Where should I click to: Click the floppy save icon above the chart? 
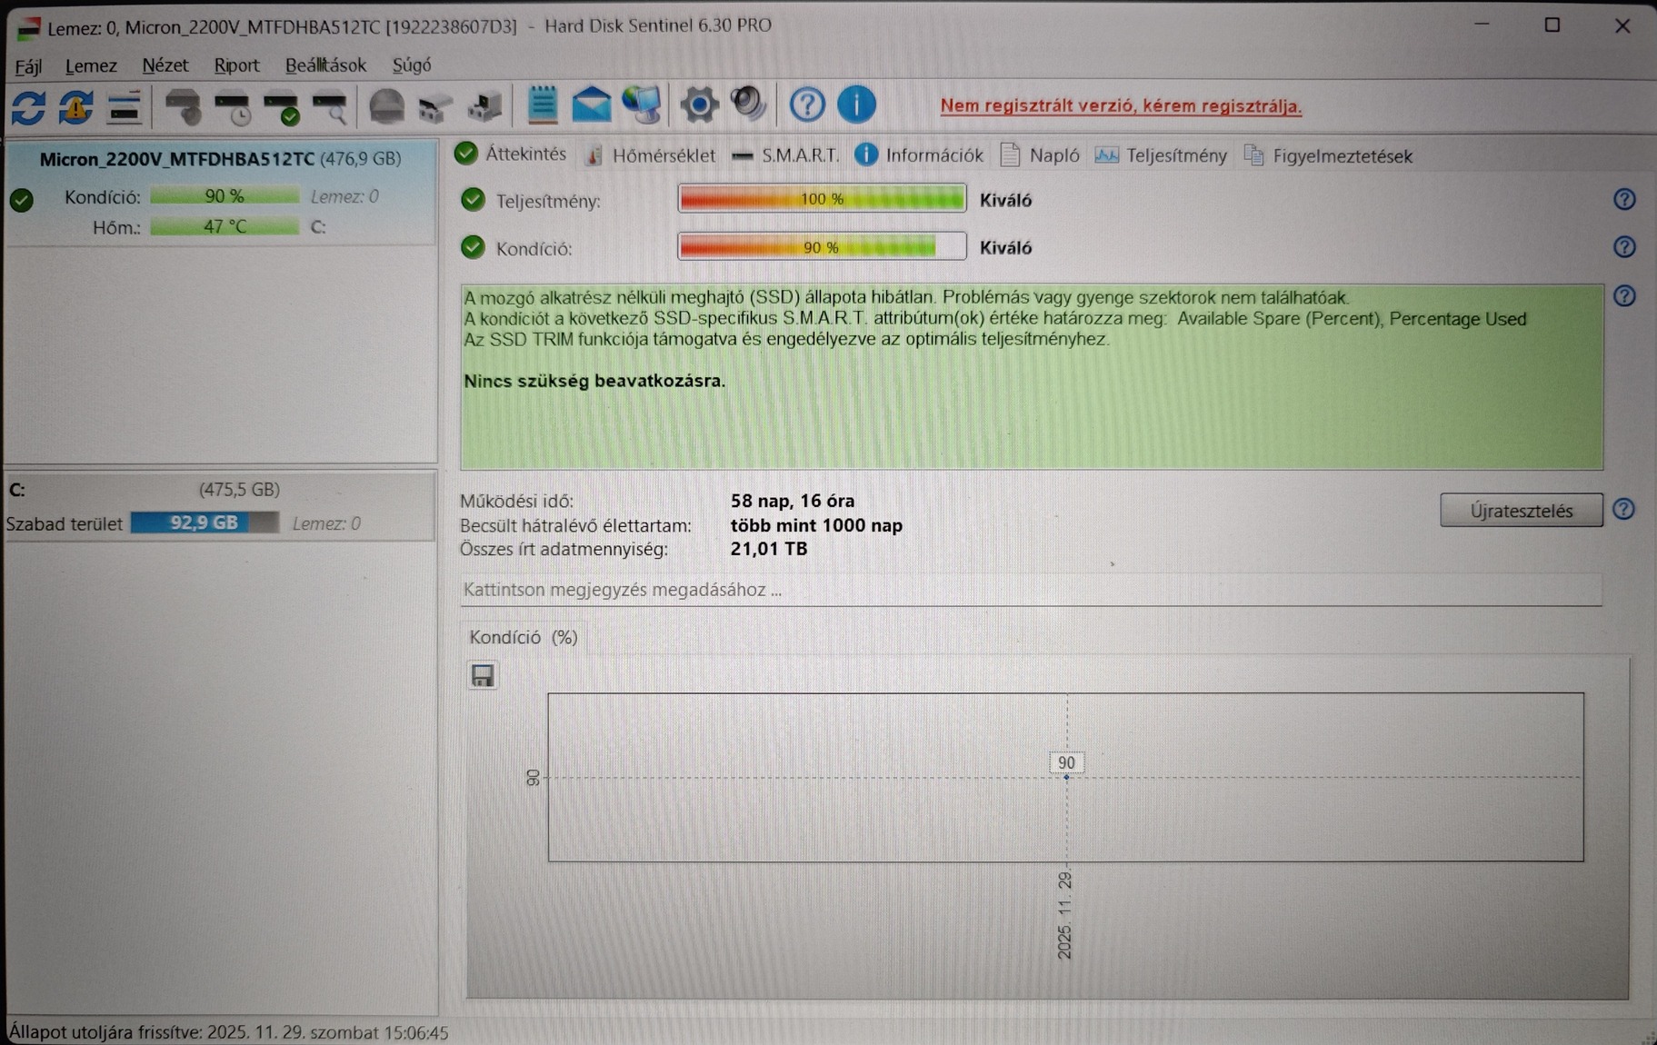coord(483,675)
